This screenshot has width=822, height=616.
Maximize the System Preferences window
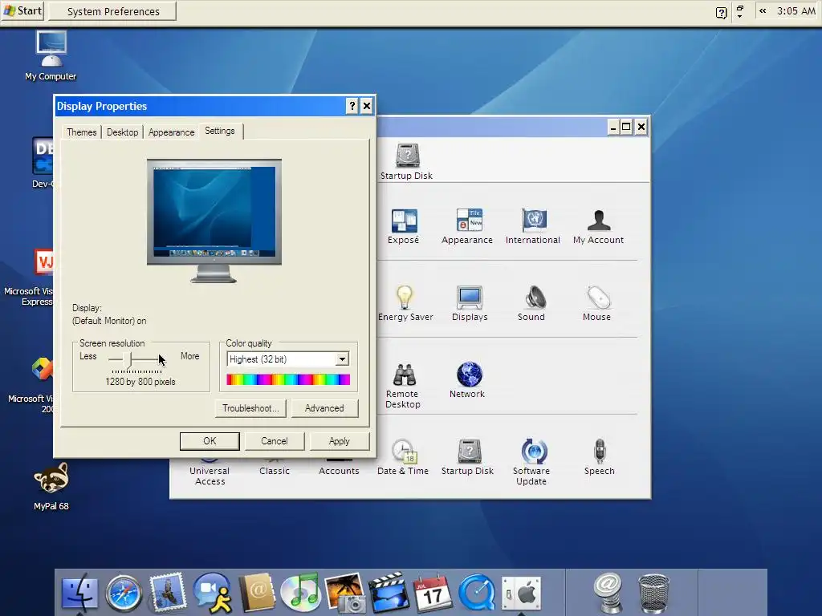click(626, 127)
